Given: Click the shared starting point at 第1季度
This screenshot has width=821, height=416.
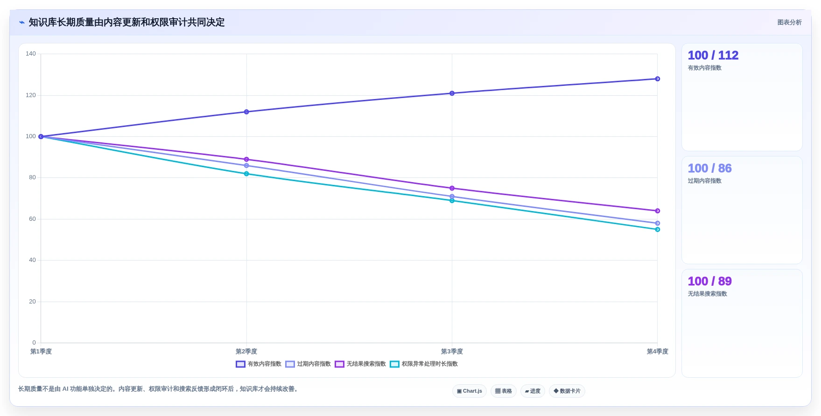Looking at the screenshot, I should [41, 137].
